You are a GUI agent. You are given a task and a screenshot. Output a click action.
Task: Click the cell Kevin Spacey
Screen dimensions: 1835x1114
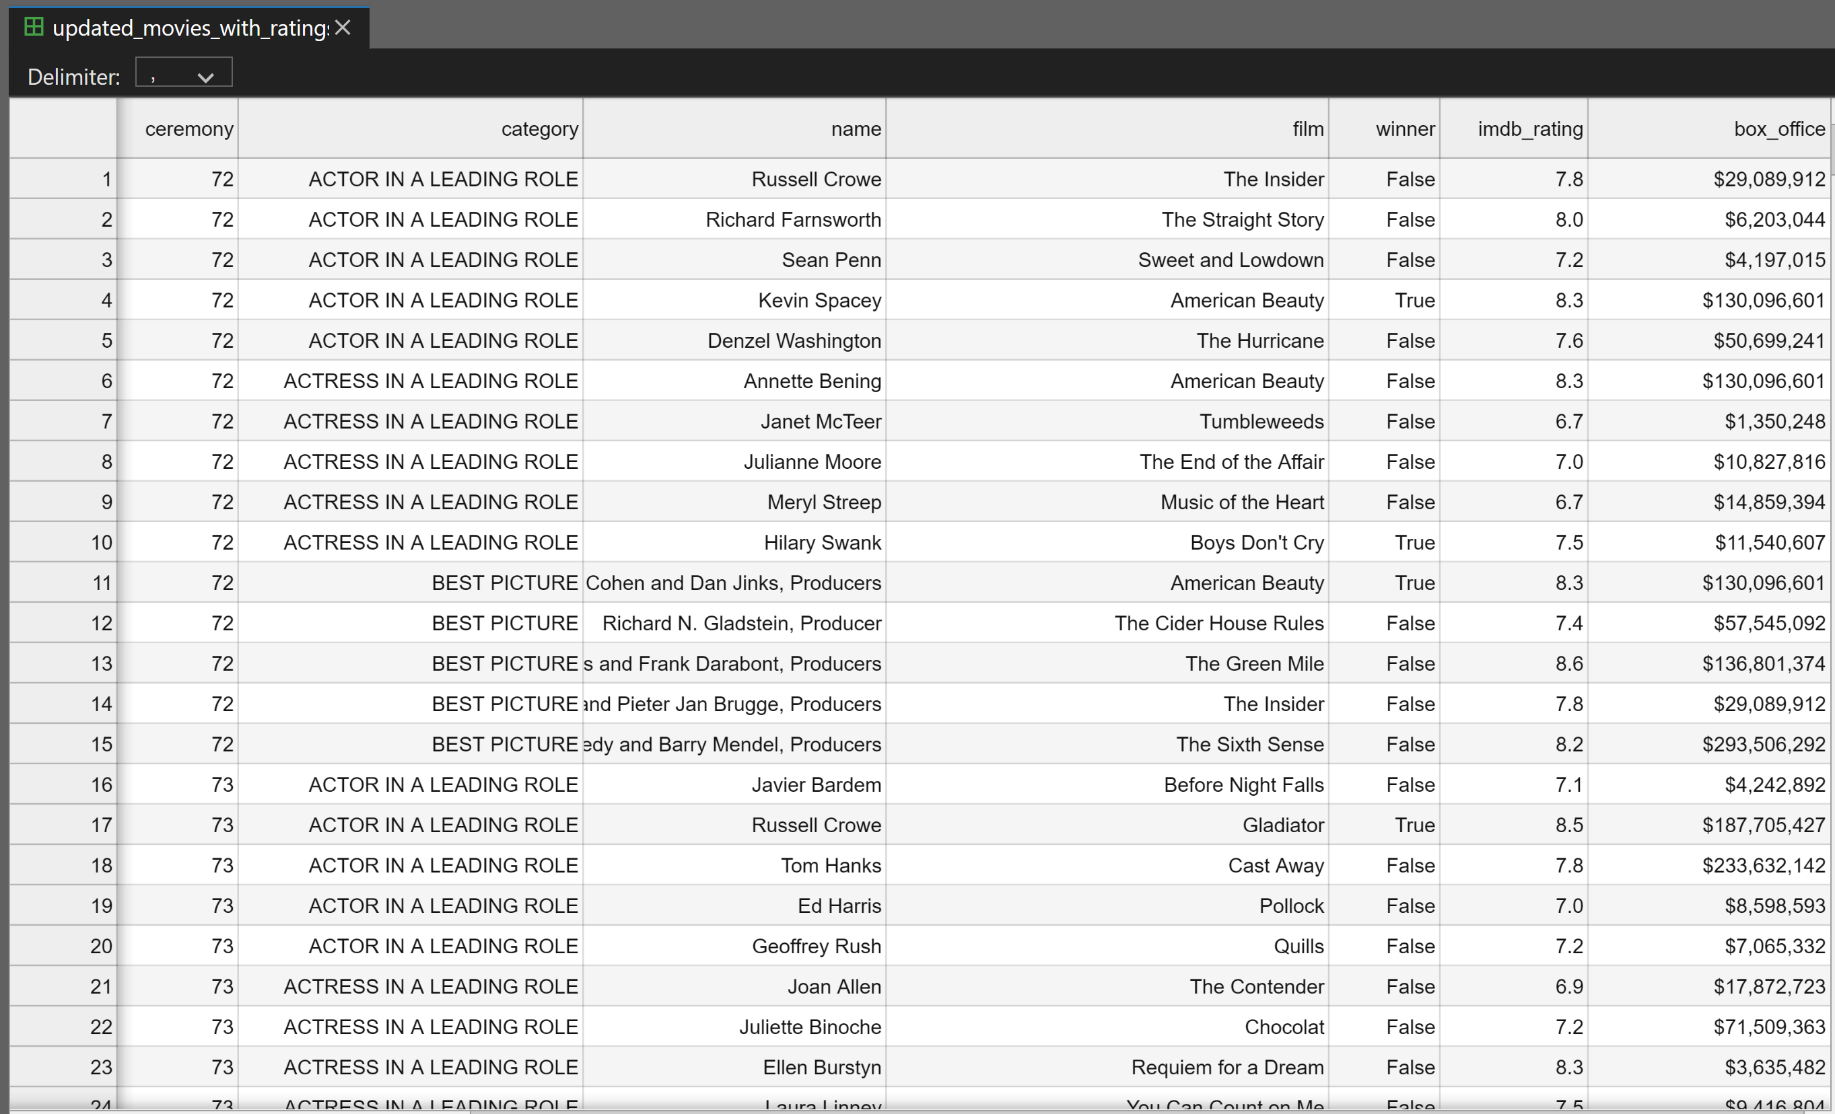click(734, 301)
